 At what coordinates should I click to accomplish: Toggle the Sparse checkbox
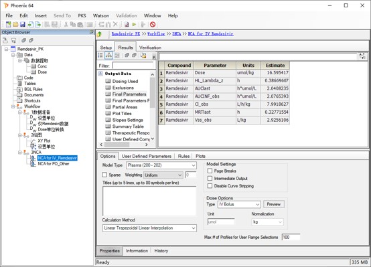[x=104, y=175]
